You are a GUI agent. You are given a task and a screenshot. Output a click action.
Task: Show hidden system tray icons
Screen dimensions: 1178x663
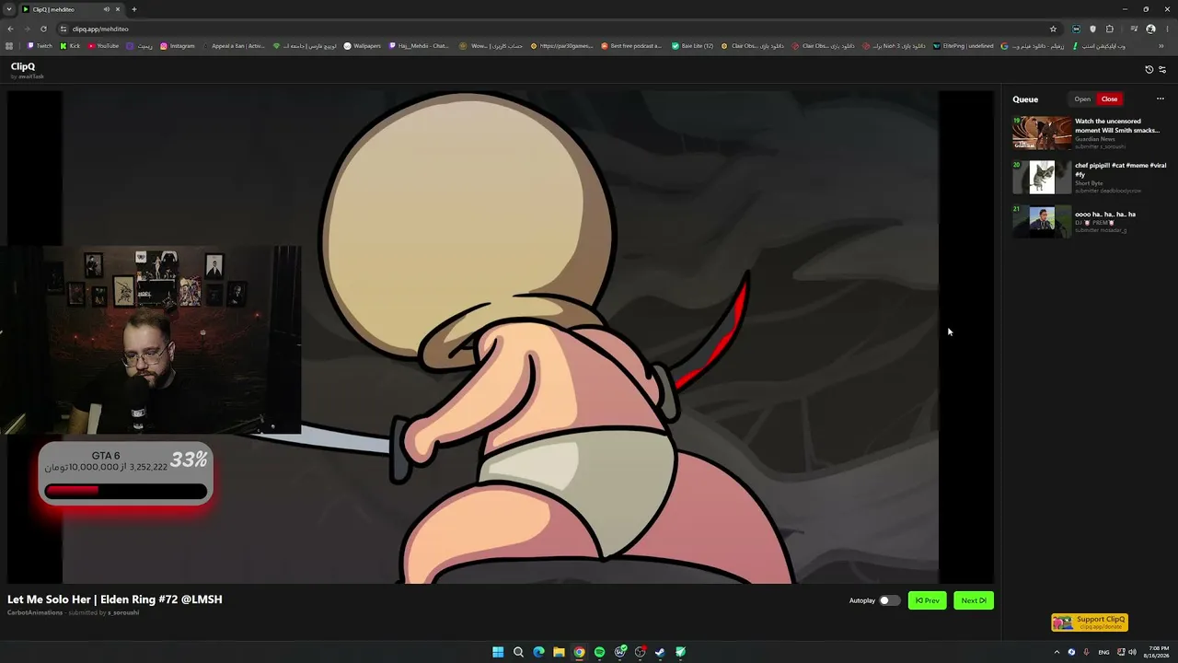pos(1057,652)
